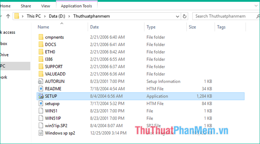The width and height of the screenshot is (260, 144).
Task: Click the Windows xp sp2 disc image icon
Action: (x=41, y=133)
